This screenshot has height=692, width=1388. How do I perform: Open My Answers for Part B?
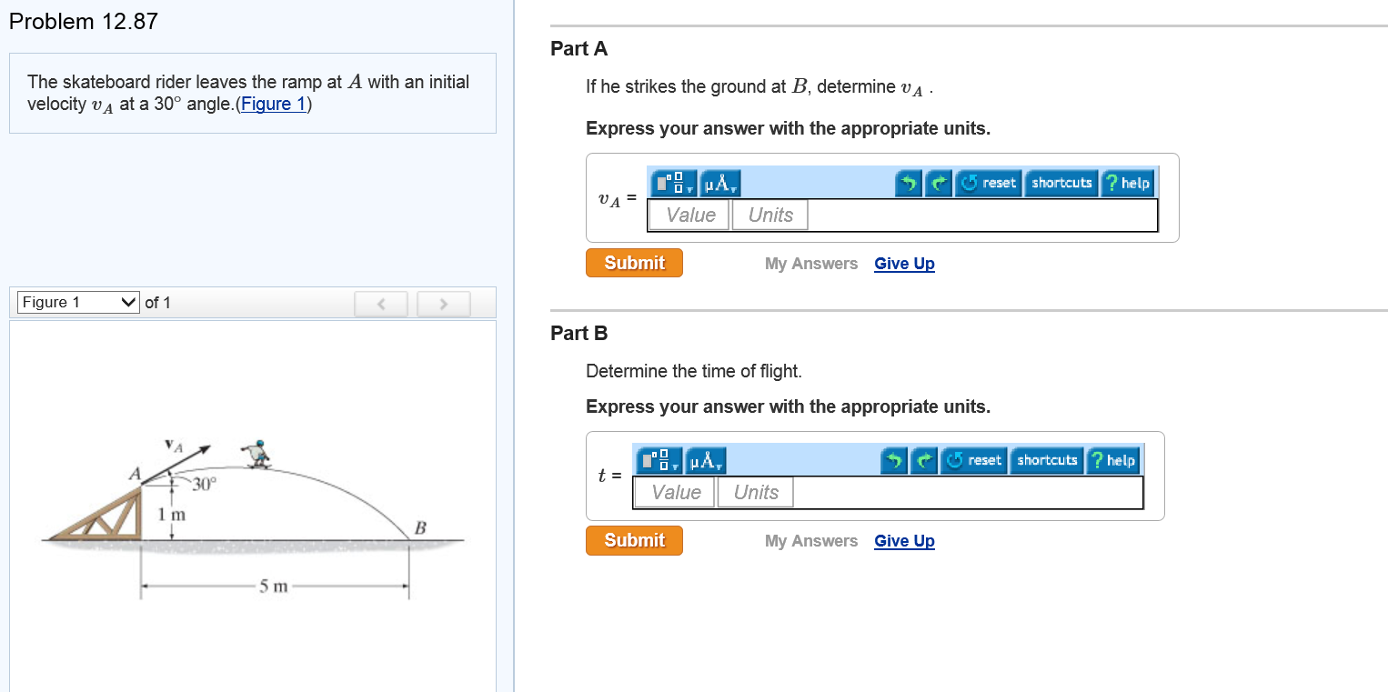[x=810, y=541]
